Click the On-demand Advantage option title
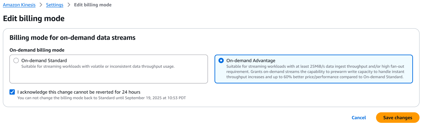Viewport: 423px width, 127px height. 251,60
